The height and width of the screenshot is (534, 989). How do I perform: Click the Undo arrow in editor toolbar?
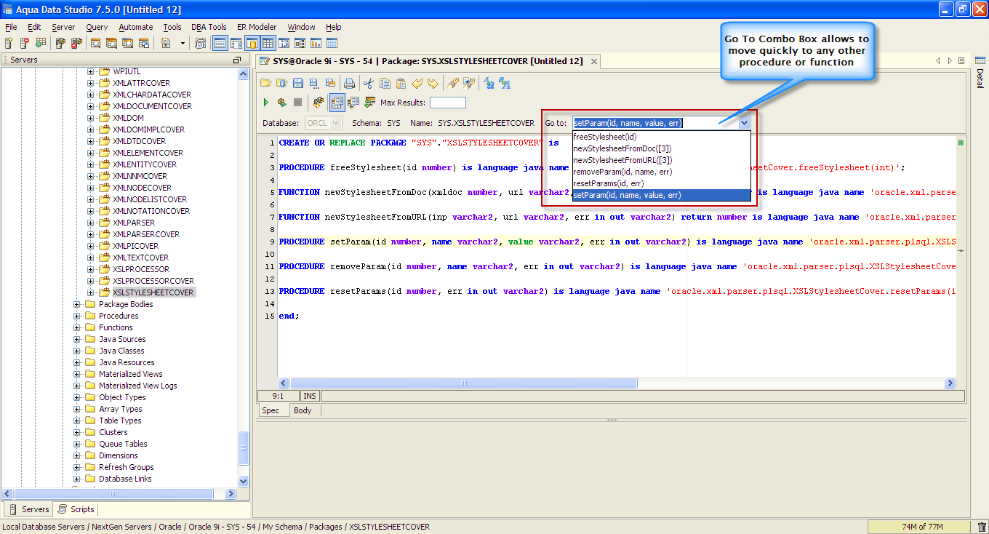tap(417, 84)
